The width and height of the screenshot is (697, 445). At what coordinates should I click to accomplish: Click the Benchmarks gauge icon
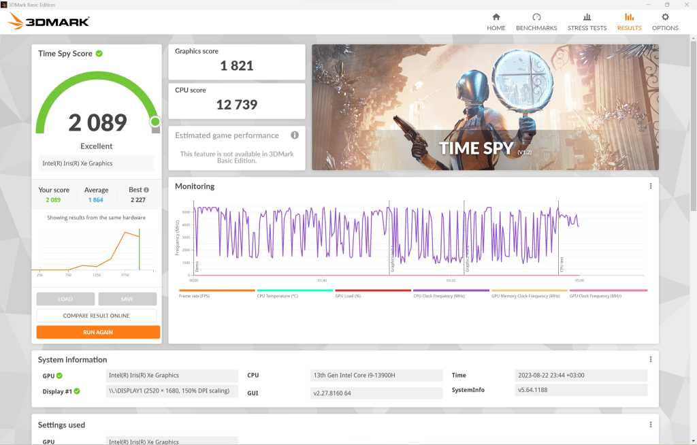pyautogui.click(x=536, y=17)
